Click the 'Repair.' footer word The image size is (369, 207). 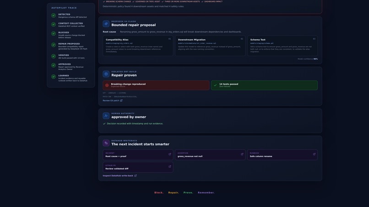pyautogui.click(x=174, y=193)
